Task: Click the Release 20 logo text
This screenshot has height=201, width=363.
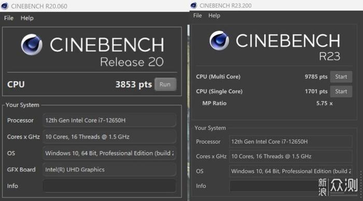Action: pos(132,62)
